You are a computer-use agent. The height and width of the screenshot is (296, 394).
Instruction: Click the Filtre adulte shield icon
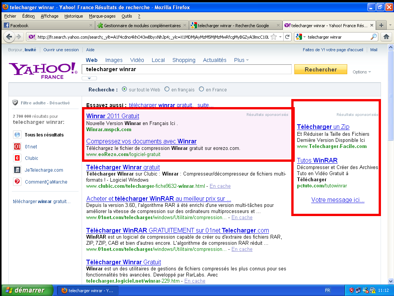coord(15,102)
